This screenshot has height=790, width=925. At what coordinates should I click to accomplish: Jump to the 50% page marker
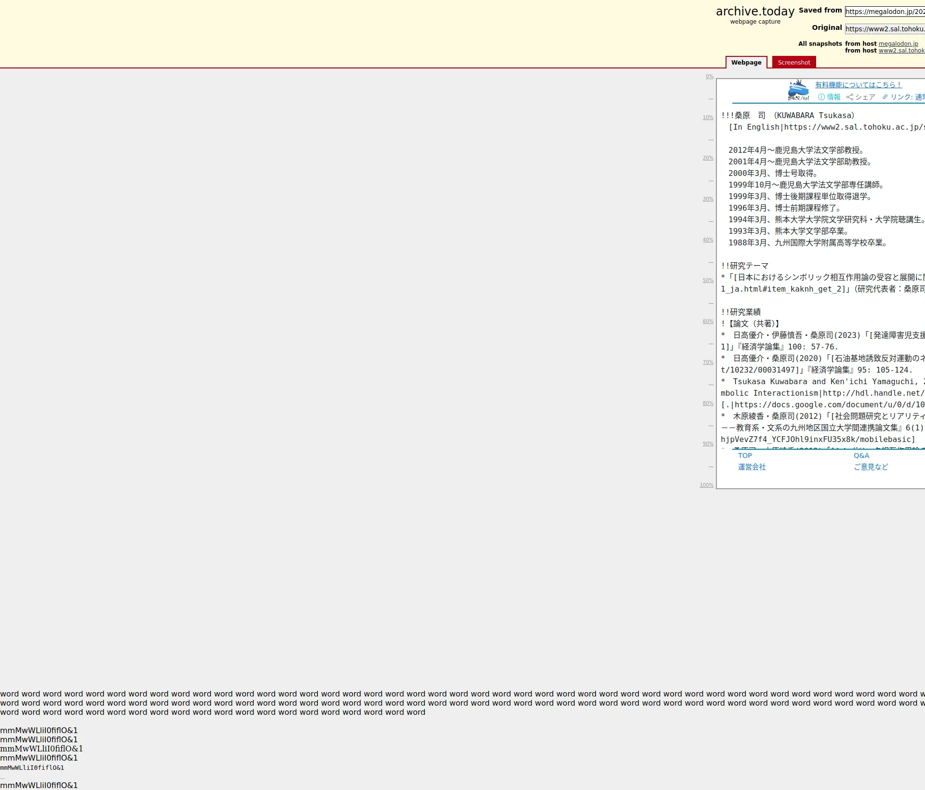[x=708, y=281]
